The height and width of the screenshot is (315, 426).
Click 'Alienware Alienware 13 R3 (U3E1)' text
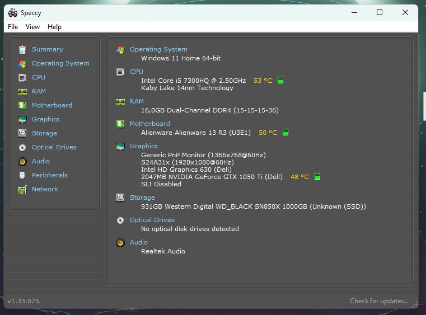click(x=195, y=133)
